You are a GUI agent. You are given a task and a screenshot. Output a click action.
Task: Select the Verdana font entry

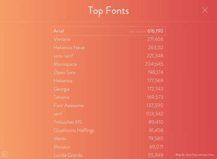(x=108, y=39)
